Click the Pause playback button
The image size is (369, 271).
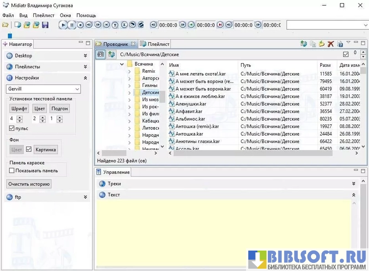coord(72,25)
